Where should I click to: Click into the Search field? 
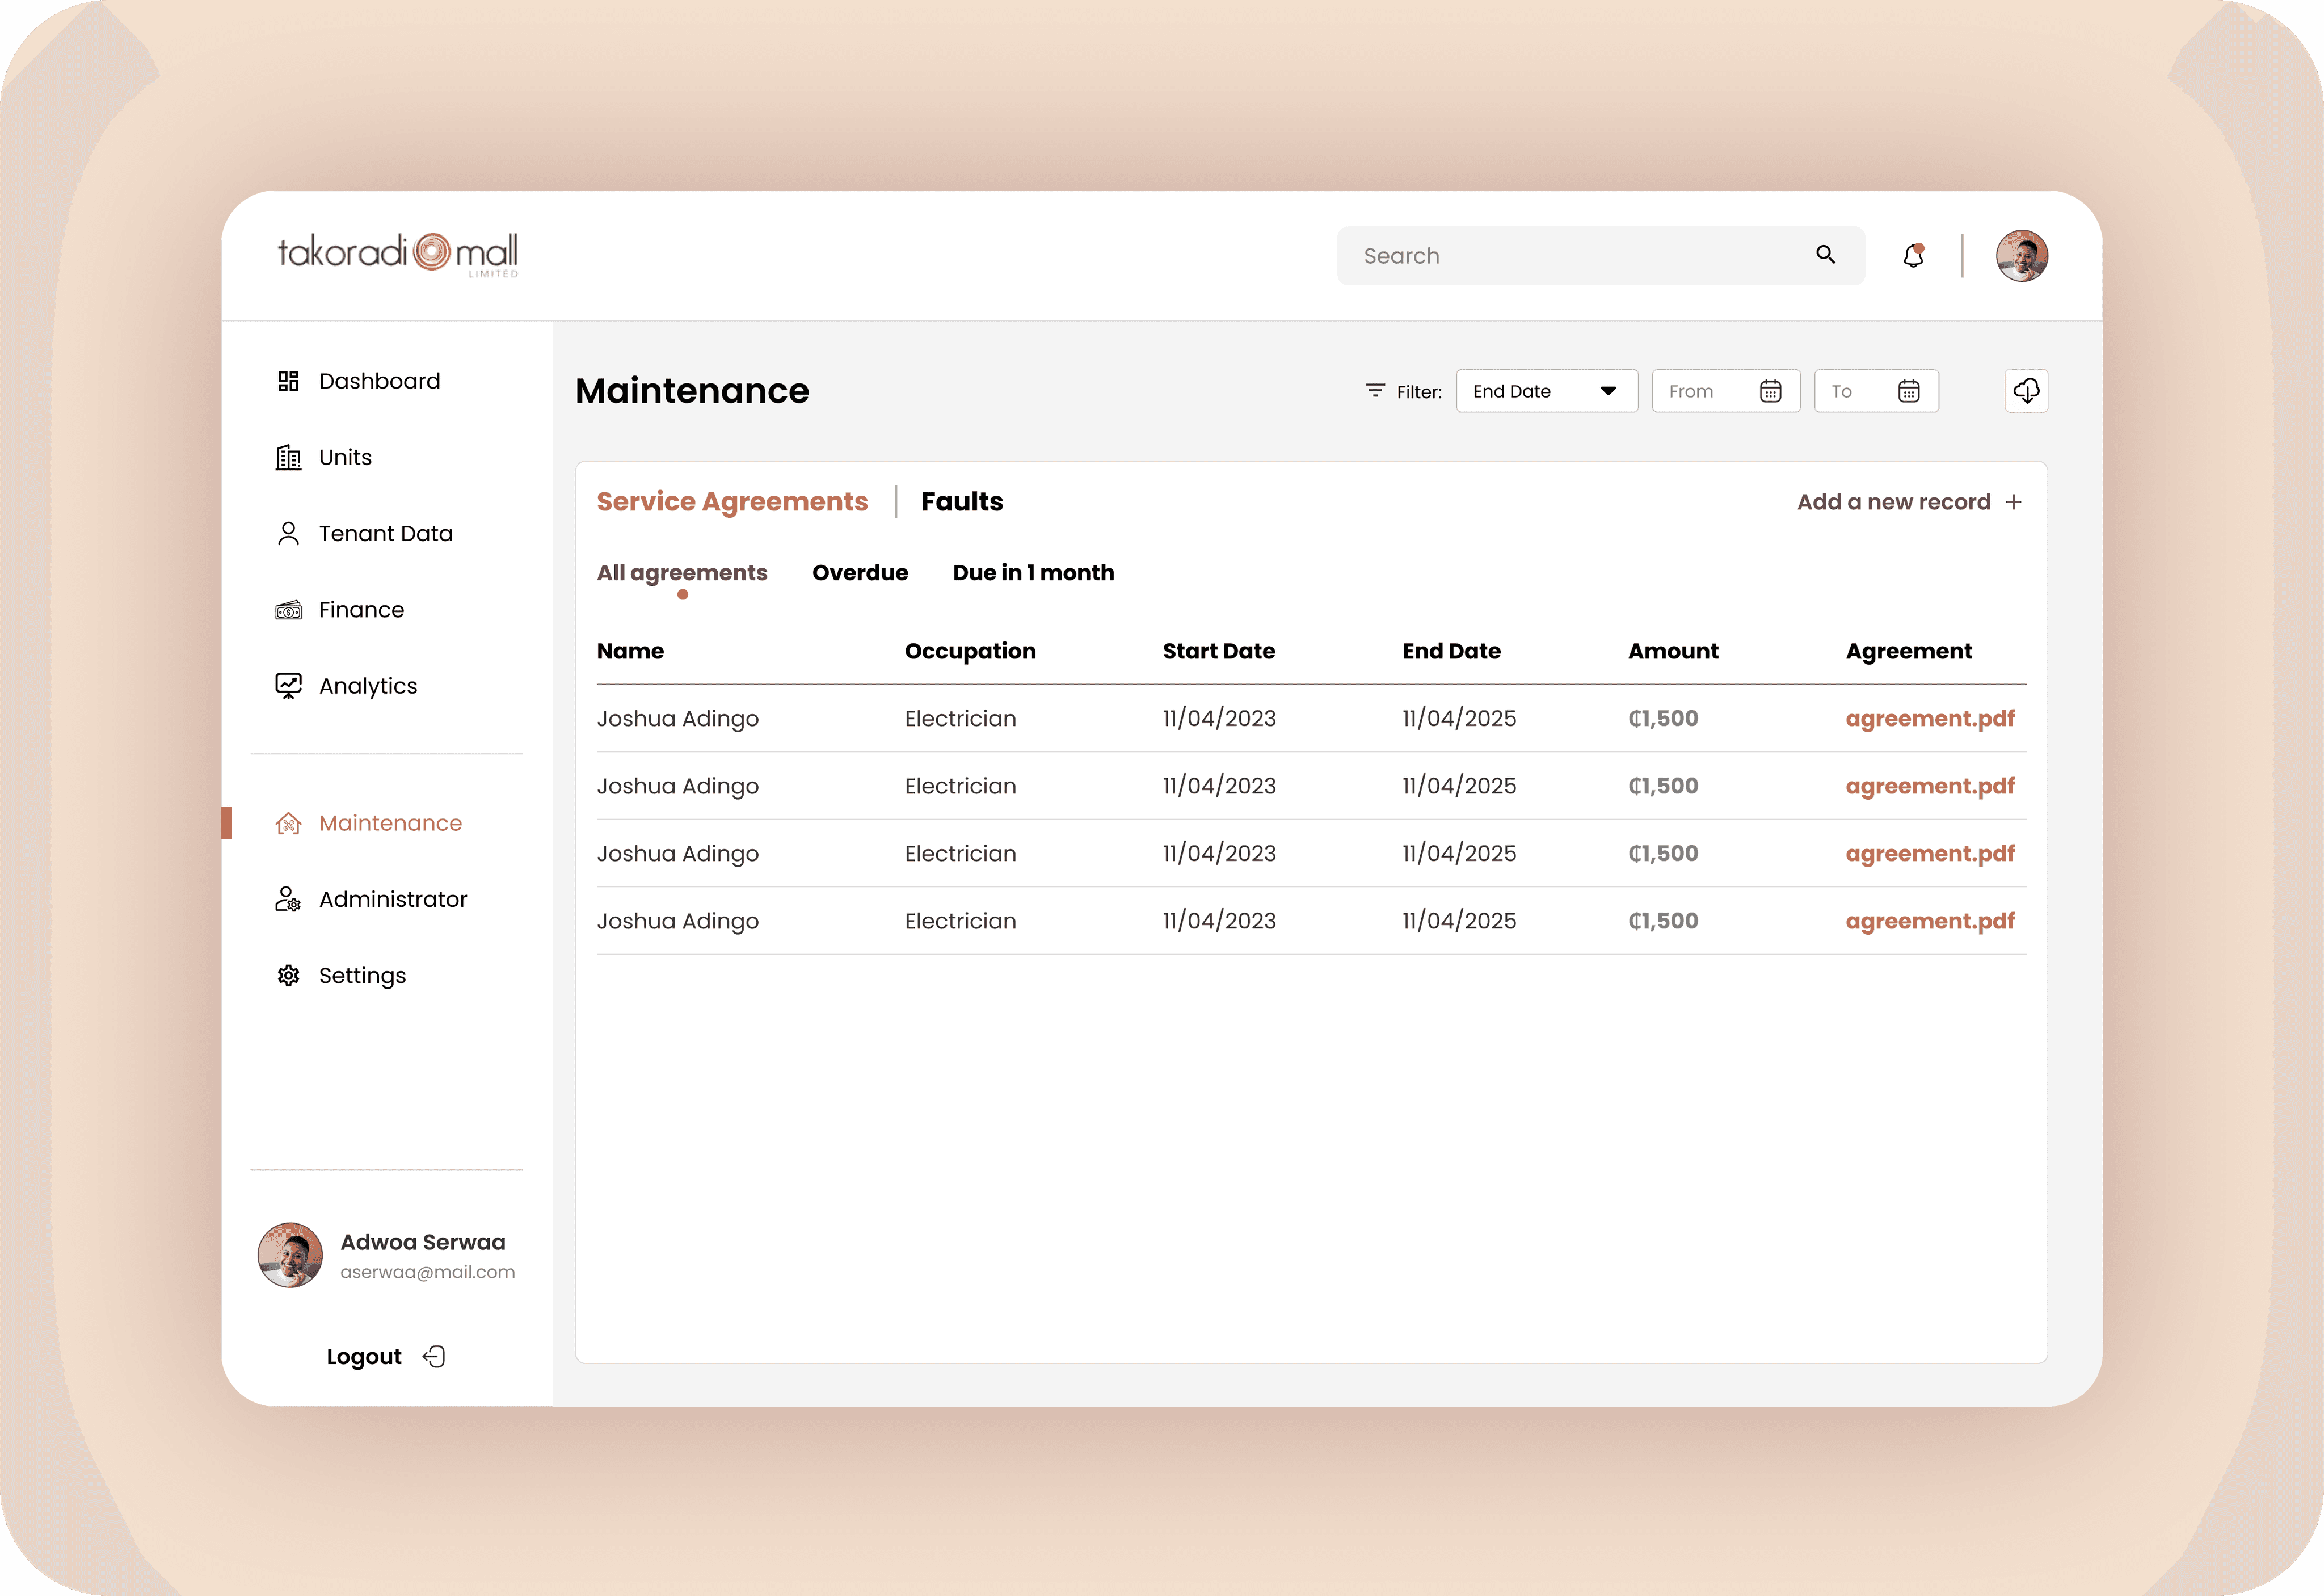click(x=1571, y=256)
